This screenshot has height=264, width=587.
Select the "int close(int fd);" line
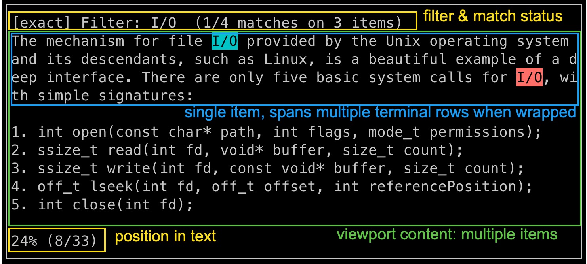click(x=102, y=205)
